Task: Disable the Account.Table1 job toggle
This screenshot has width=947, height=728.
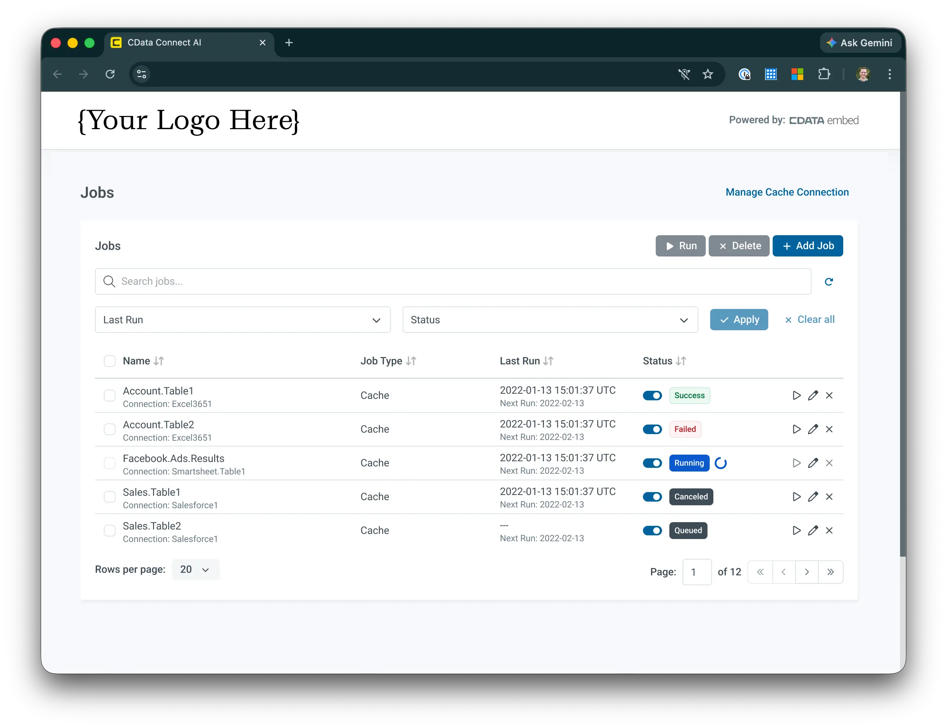Action: (652, 395)
